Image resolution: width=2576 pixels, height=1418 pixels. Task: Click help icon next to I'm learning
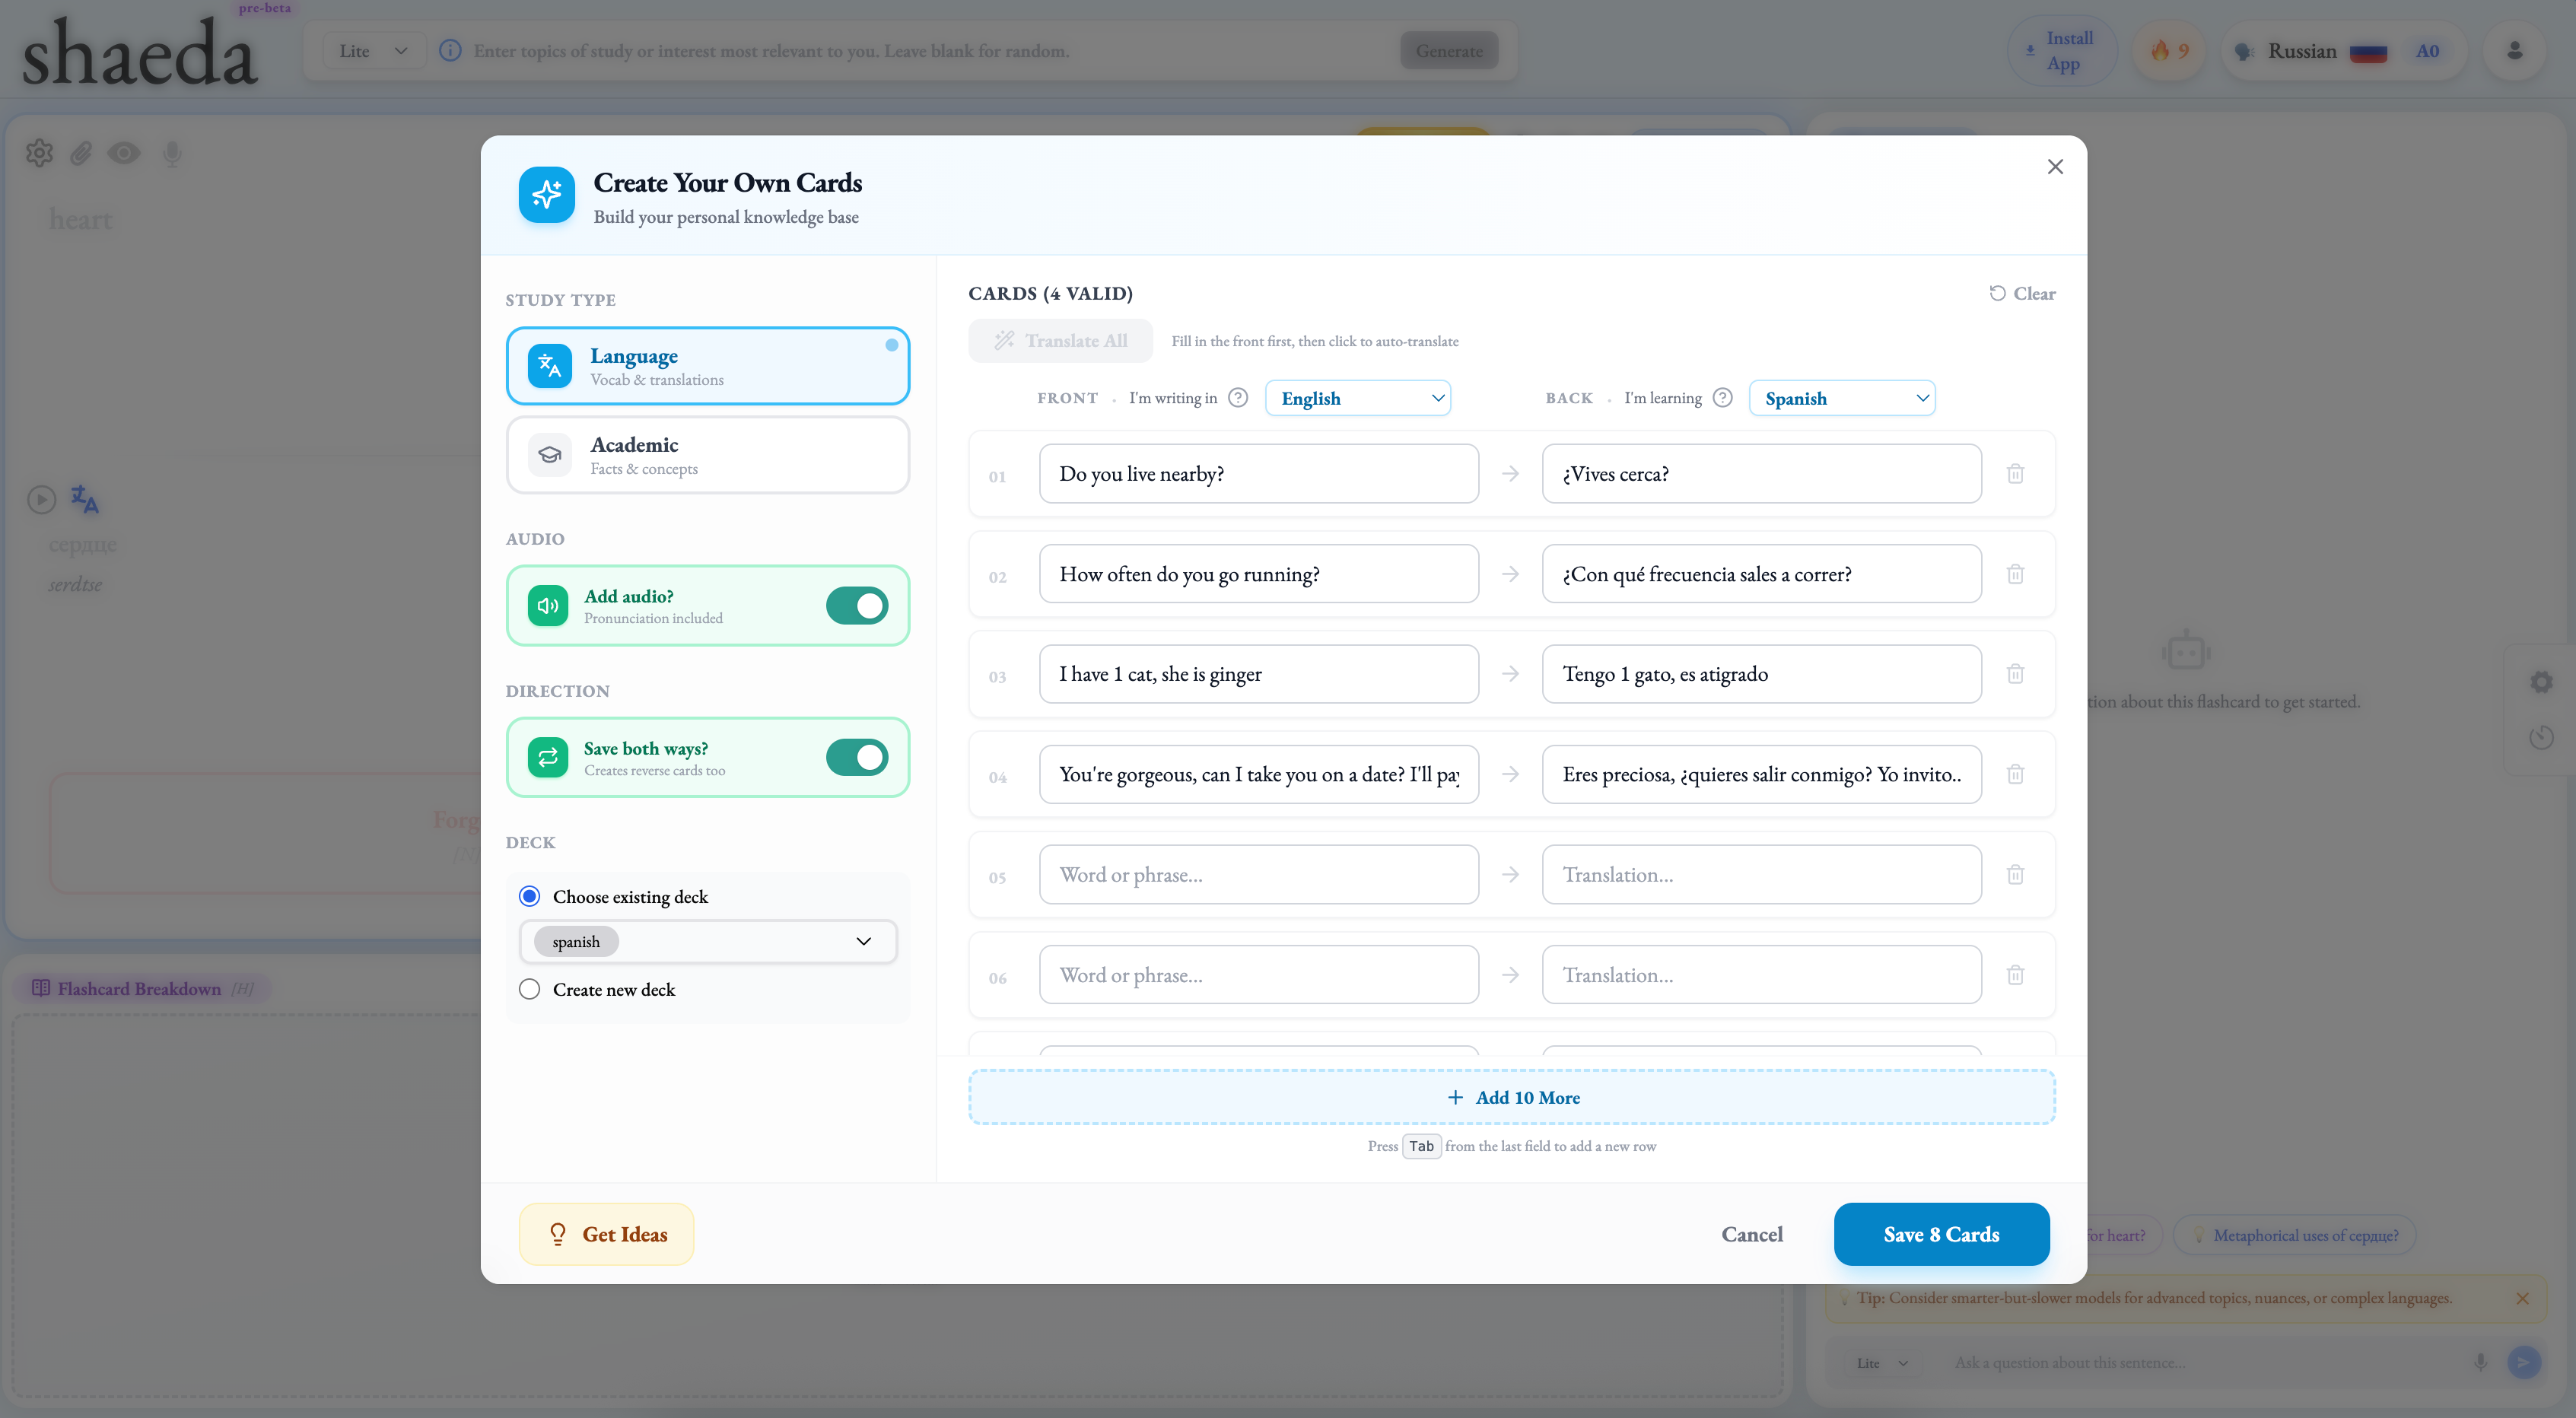[1722, 398]
